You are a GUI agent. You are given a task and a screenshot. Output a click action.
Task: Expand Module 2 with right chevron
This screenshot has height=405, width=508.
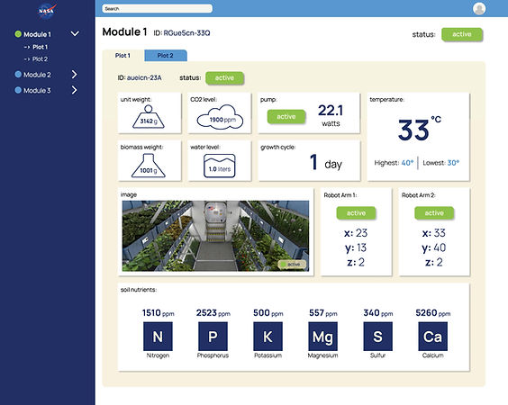click(x=74, y=75)
